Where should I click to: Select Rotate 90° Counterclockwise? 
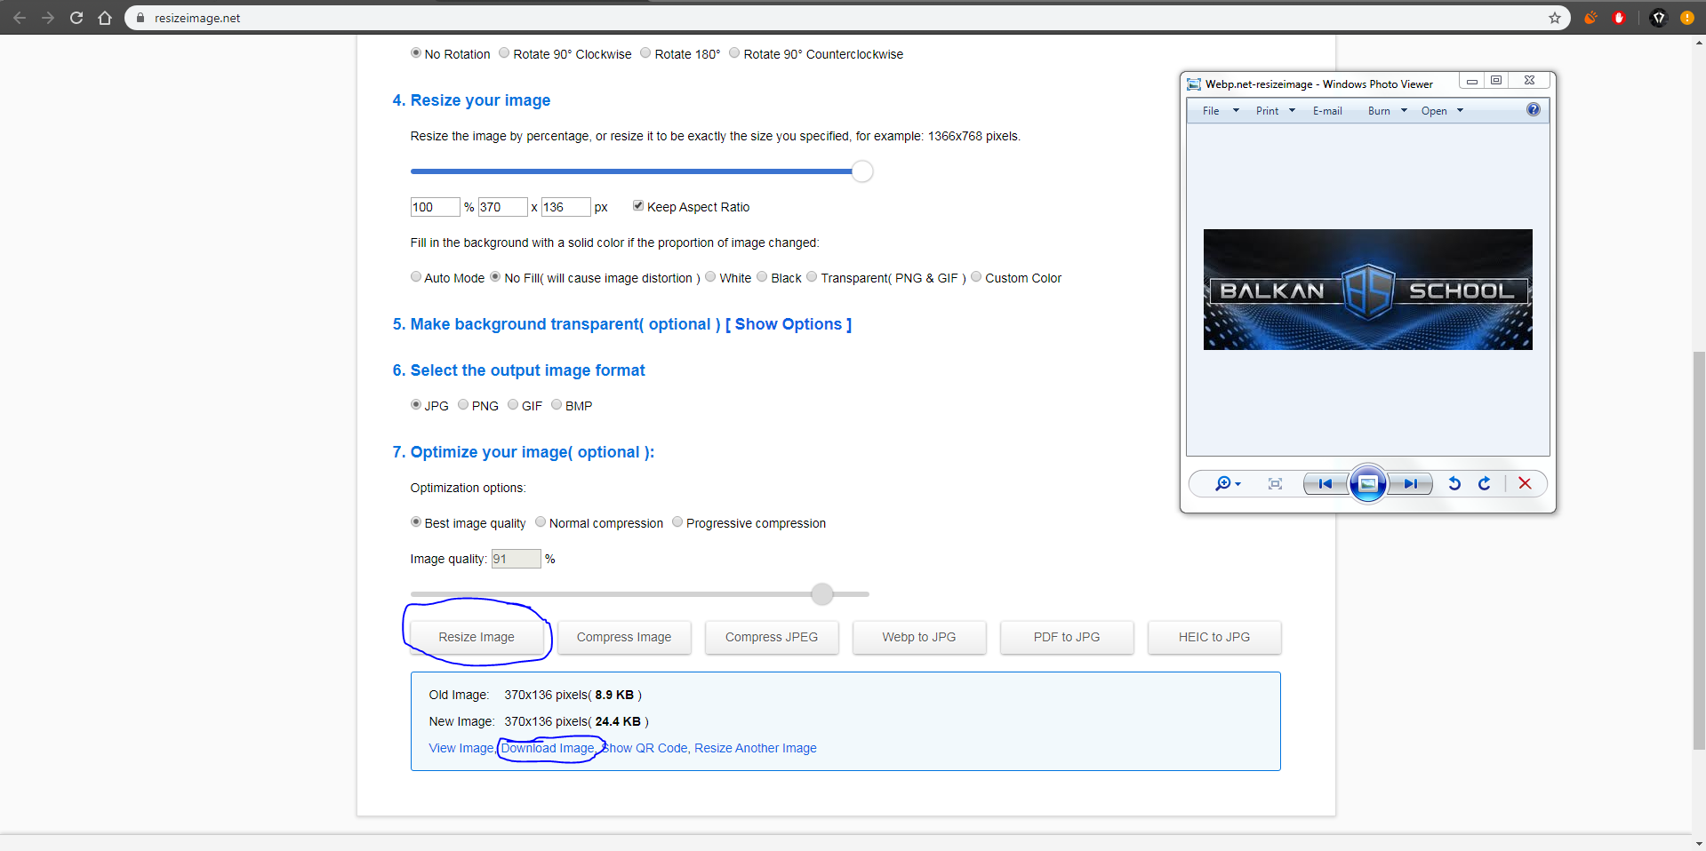tap(734, 53)
